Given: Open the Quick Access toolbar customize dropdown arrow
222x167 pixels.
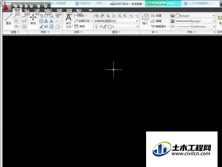Looking at the screenshot, I should coord(49,5).
